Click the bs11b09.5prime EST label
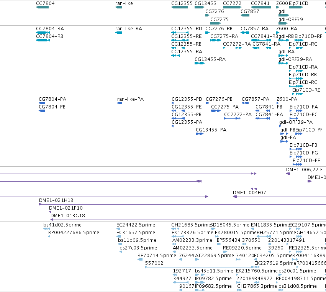This screenshot has height=292, width=326. click(x=137, y=240)
